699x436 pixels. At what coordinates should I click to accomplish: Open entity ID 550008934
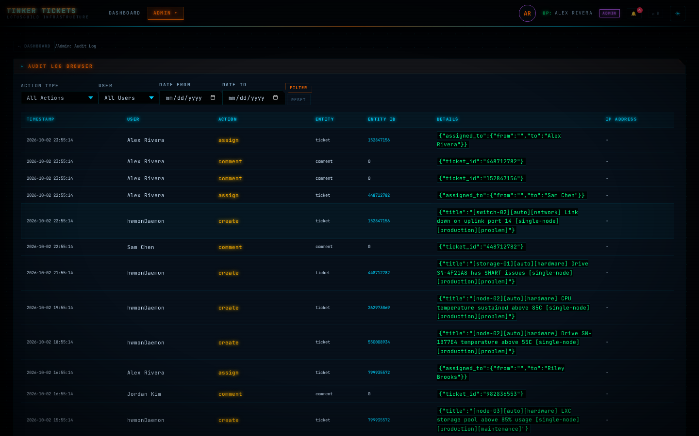(379, 342)
